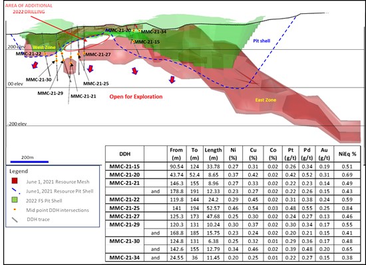Click the MMC-21-30 label on the cross-section

(x=39, y=80)
